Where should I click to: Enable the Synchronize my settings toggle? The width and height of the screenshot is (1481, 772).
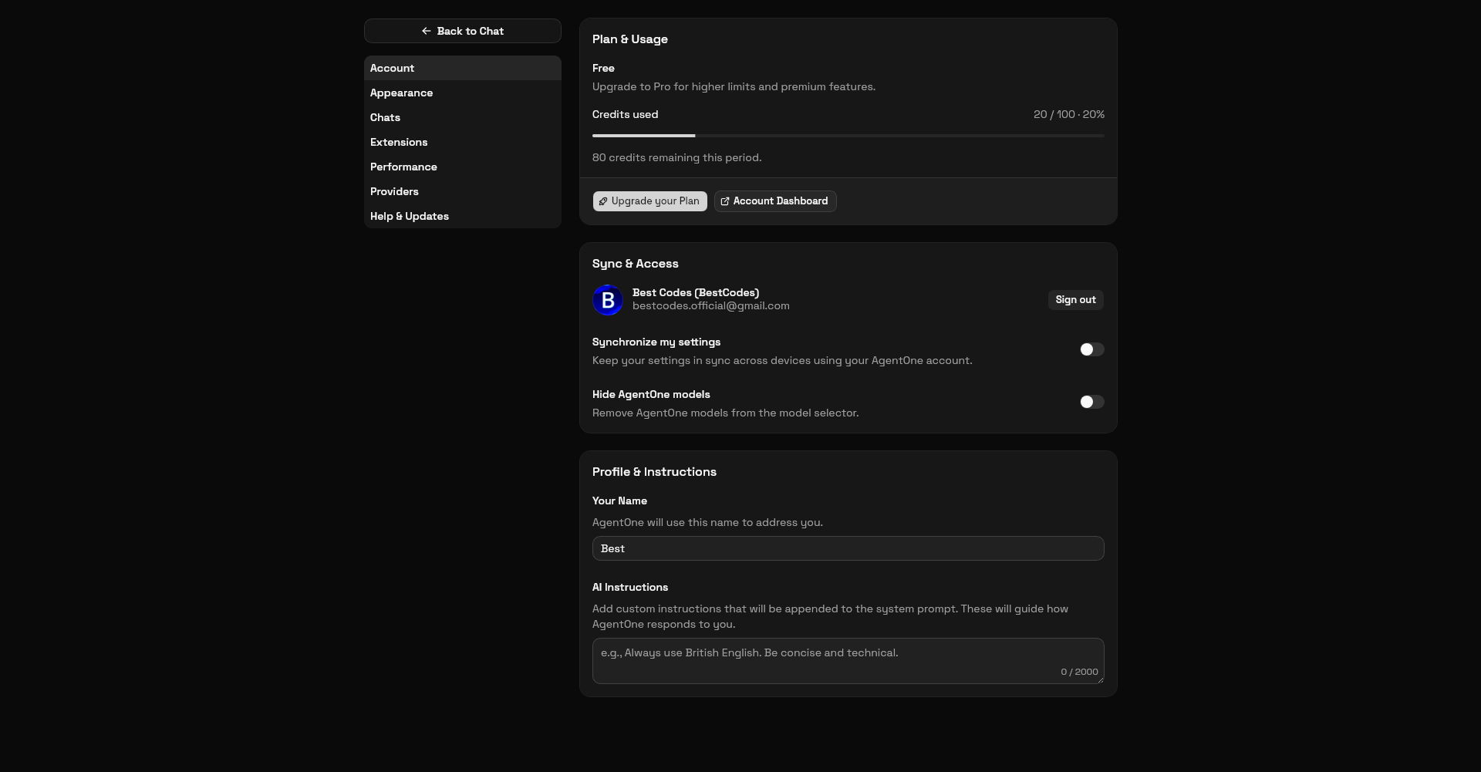(x=1091, y=349)
